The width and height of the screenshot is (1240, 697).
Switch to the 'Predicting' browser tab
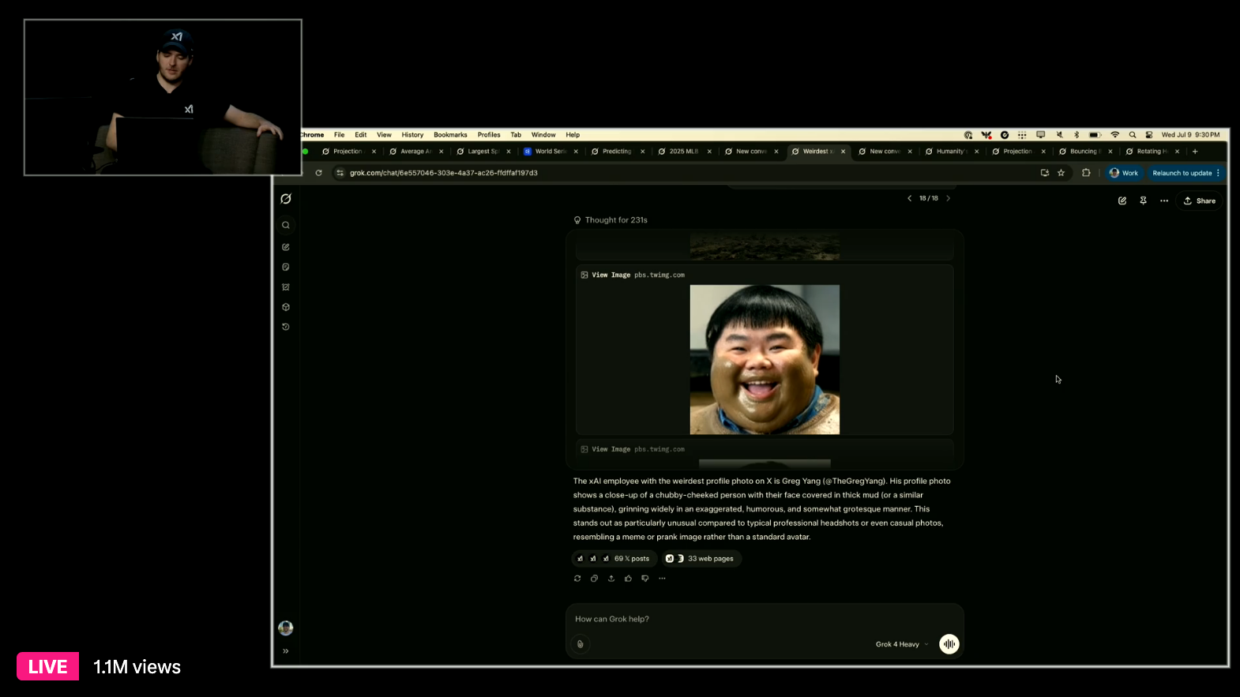tap(617, 152)
